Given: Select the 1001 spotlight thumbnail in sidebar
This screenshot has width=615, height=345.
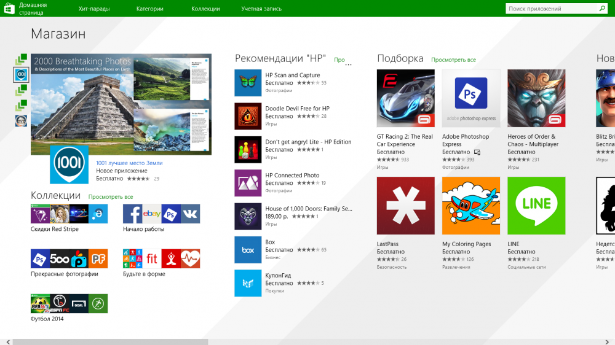Looking at the screenshot, I should [21, 74].
